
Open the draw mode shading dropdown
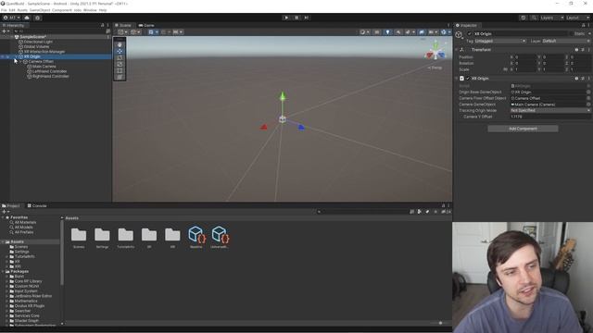click(365, 32)
